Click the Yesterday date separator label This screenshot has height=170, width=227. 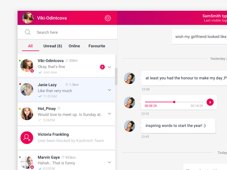point(218,59)
